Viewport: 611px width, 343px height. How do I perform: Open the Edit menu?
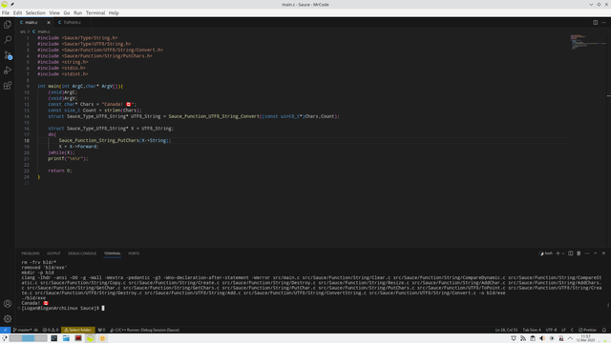[17, 12]
